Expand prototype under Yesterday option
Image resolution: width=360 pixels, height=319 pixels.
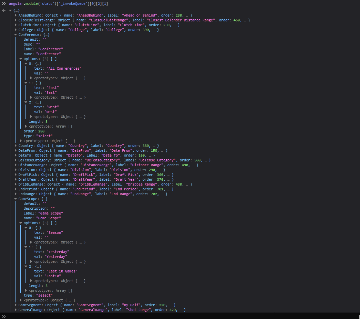pos(31,261)
